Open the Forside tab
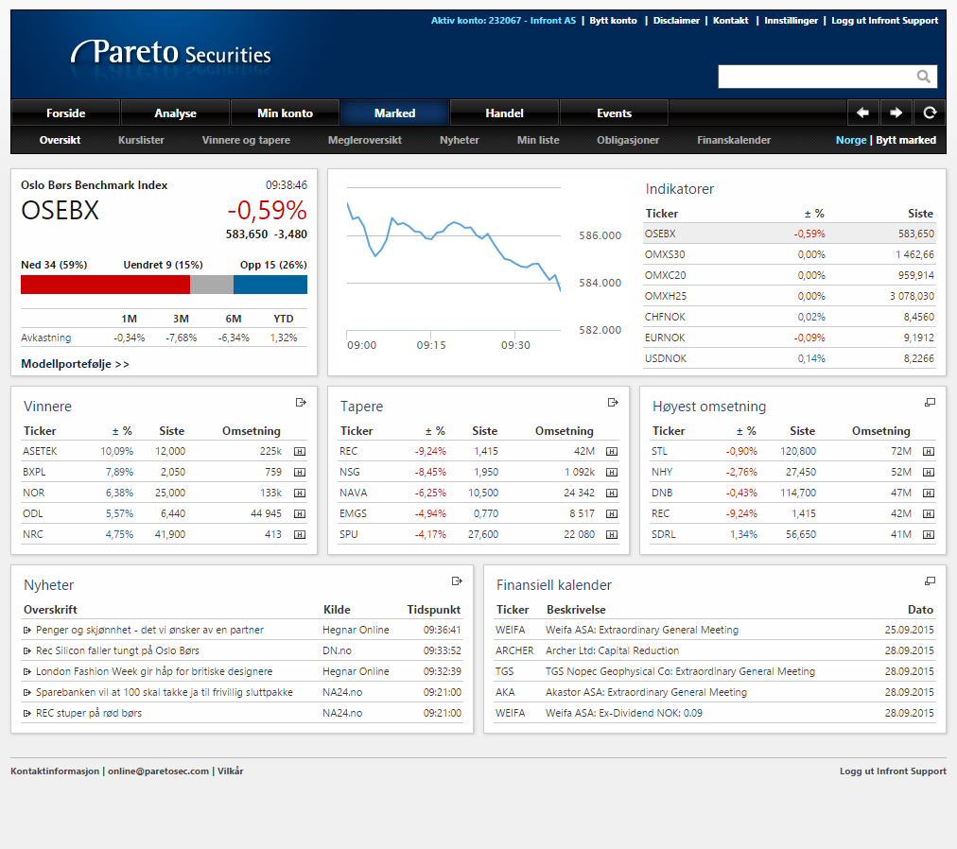 tap(65, 113)
